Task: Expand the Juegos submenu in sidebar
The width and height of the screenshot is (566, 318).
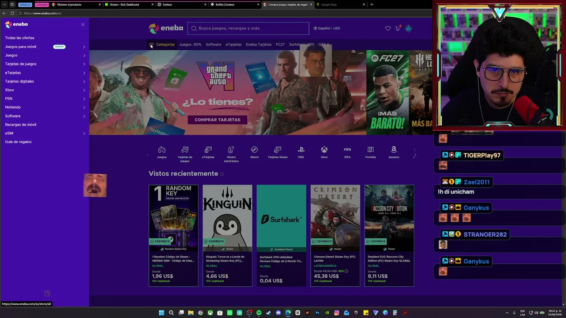Action: (x=84, y=55)
